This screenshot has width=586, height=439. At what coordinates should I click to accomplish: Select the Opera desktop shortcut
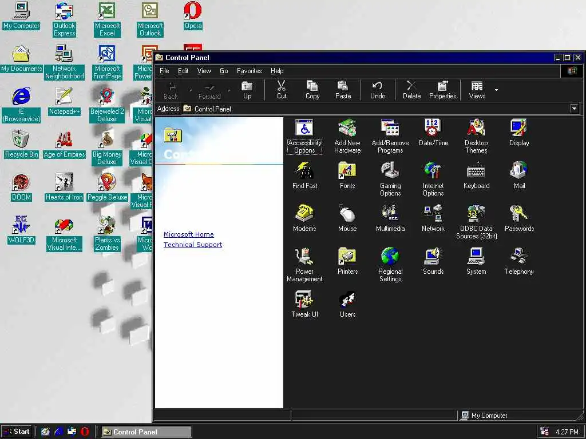click(x=193, y=15)
